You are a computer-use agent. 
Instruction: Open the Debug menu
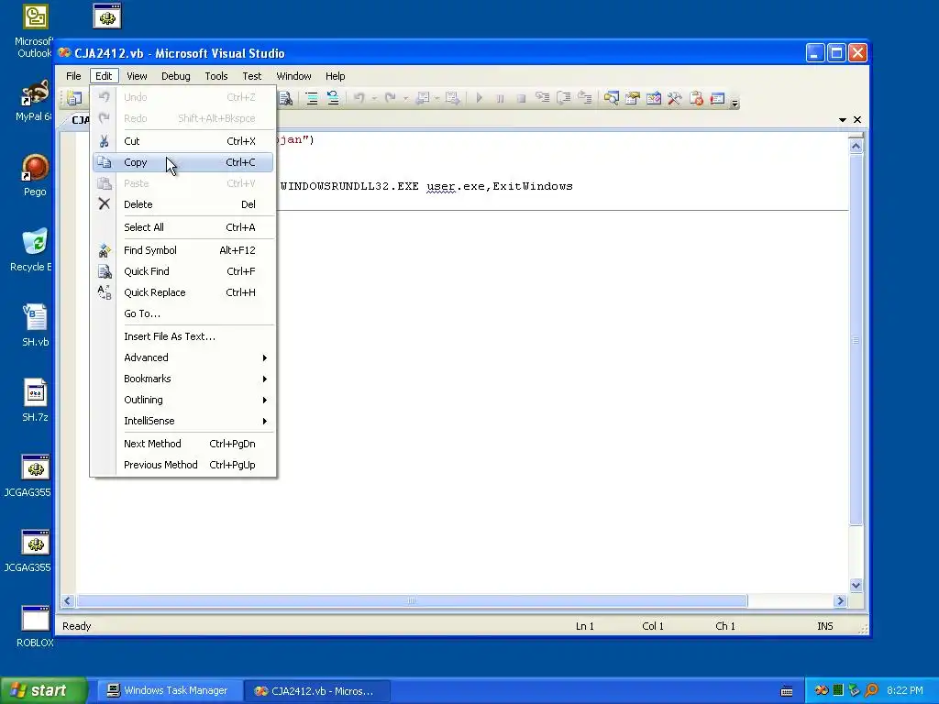(x=175, y=76)
